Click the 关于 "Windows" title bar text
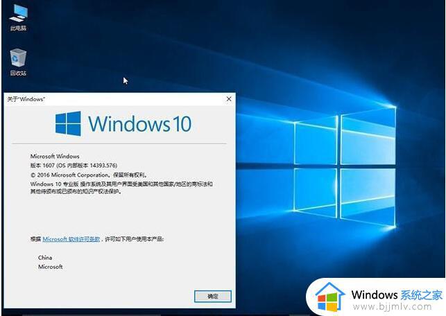 pos(26,99)
